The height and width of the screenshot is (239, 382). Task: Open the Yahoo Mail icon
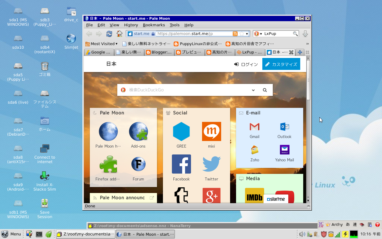pyautogui.click(x=284, y=150)
